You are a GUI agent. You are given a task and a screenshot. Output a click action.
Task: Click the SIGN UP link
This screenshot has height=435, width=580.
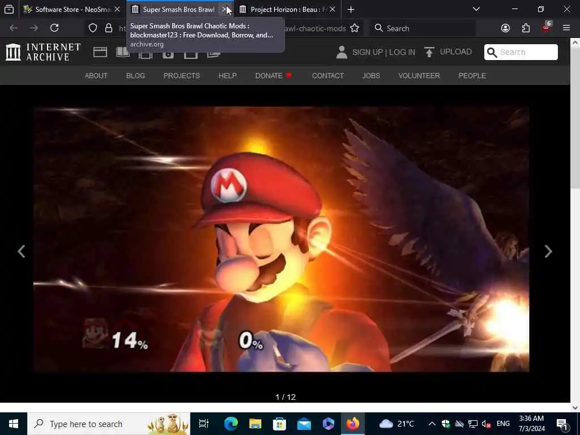367,52
